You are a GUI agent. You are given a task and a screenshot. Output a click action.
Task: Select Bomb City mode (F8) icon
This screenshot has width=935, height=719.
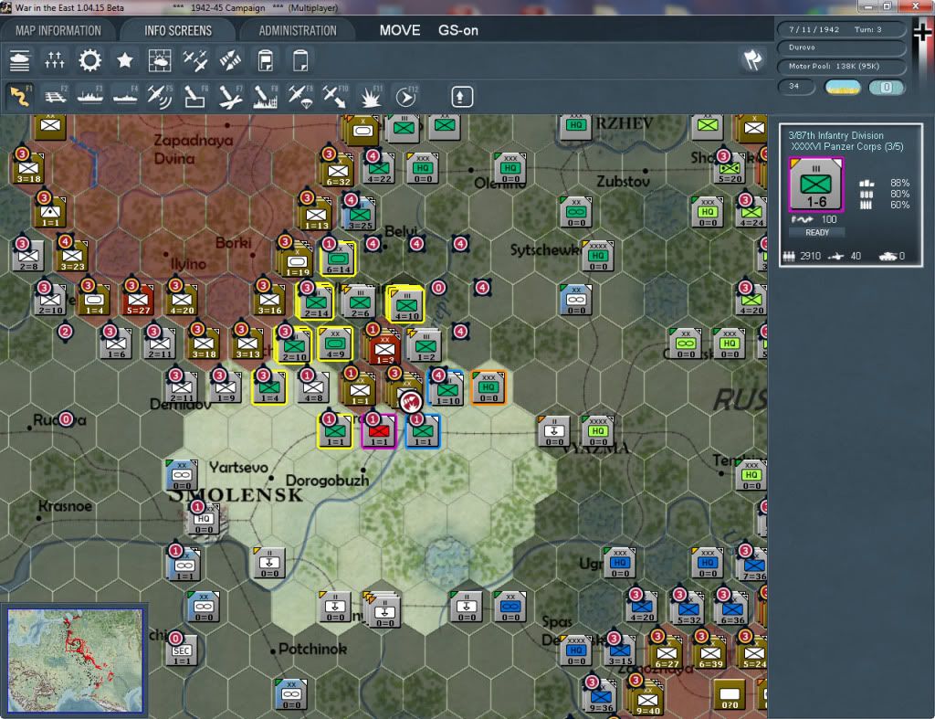pyautogui.click(x=266, y=96)
